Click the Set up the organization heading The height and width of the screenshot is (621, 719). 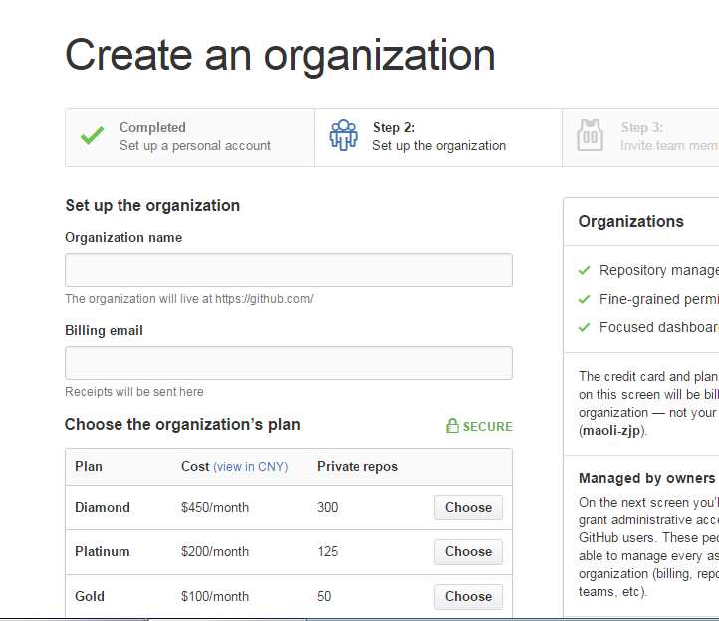152,205
